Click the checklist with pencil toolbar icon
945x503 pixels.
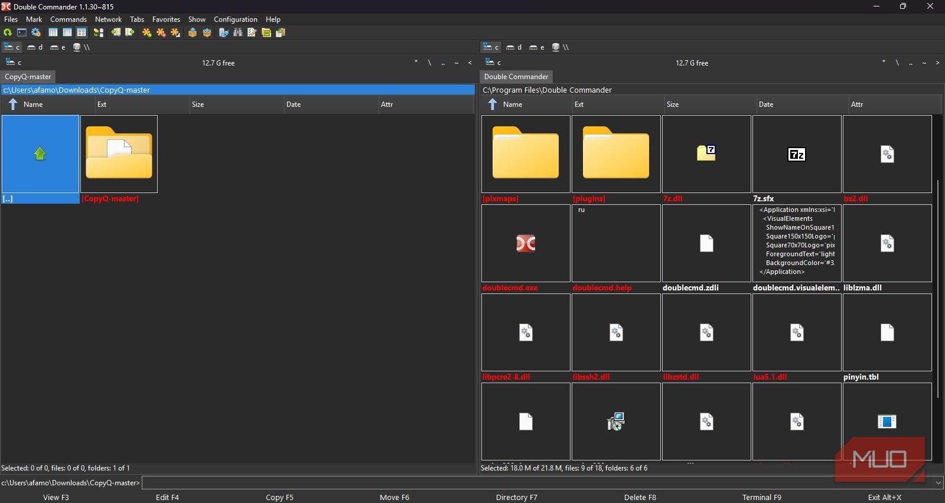tap(252, 32)
